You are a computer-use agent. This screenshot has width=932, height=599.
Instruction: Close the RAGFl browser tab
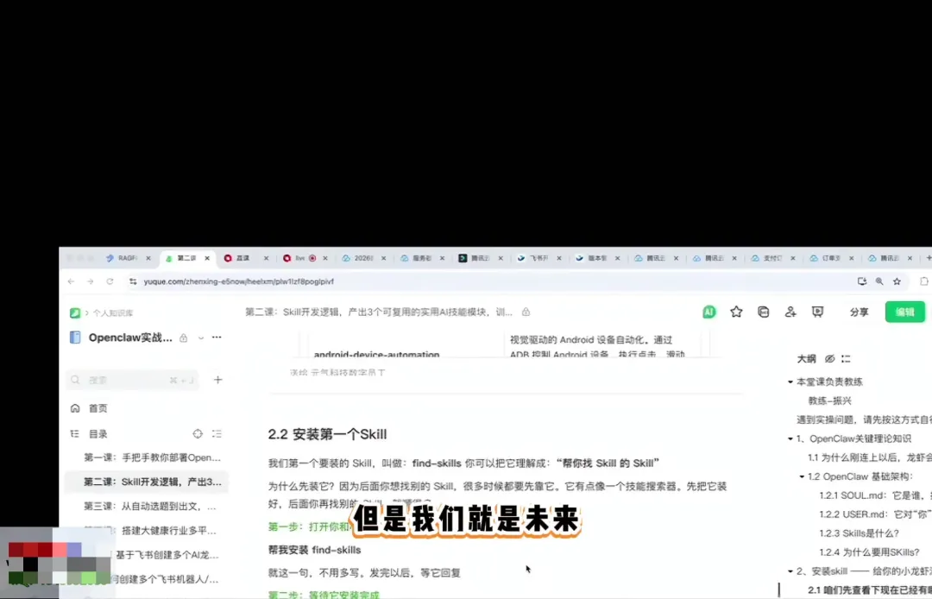click(x=148, y=258)
